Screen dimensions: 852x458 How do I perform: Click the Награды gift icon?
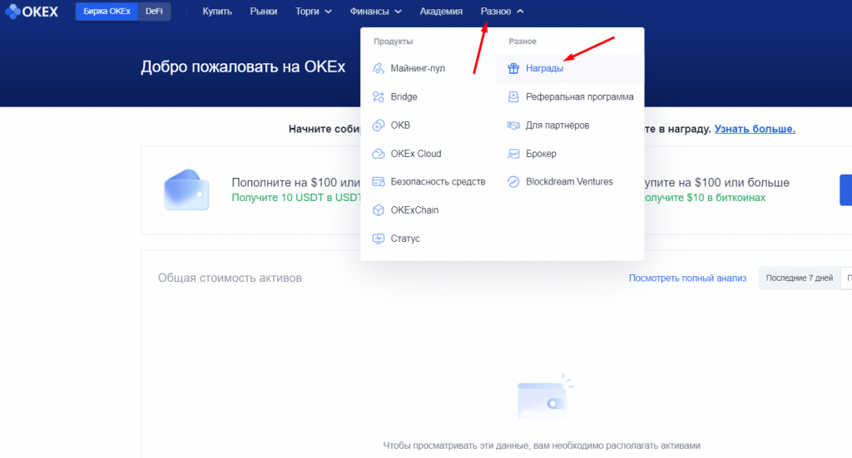(x=513, y=68)
